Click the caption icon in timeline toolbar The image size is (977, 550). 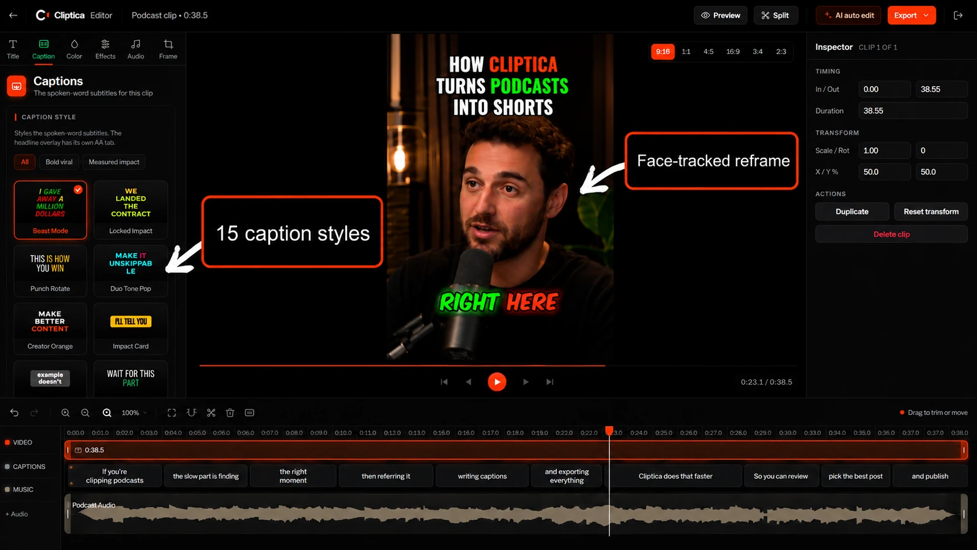[x=250, y=413]
